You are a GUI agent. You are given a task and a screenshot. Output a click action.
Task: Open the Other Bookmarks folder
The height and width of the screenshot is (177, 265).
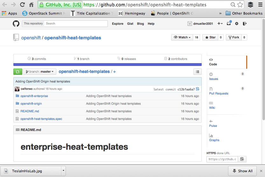coord(244,13)
